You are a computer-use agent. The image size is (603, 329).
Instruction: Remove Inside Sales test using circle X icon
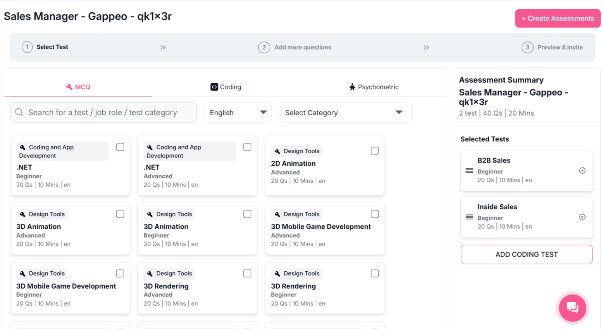582,217
